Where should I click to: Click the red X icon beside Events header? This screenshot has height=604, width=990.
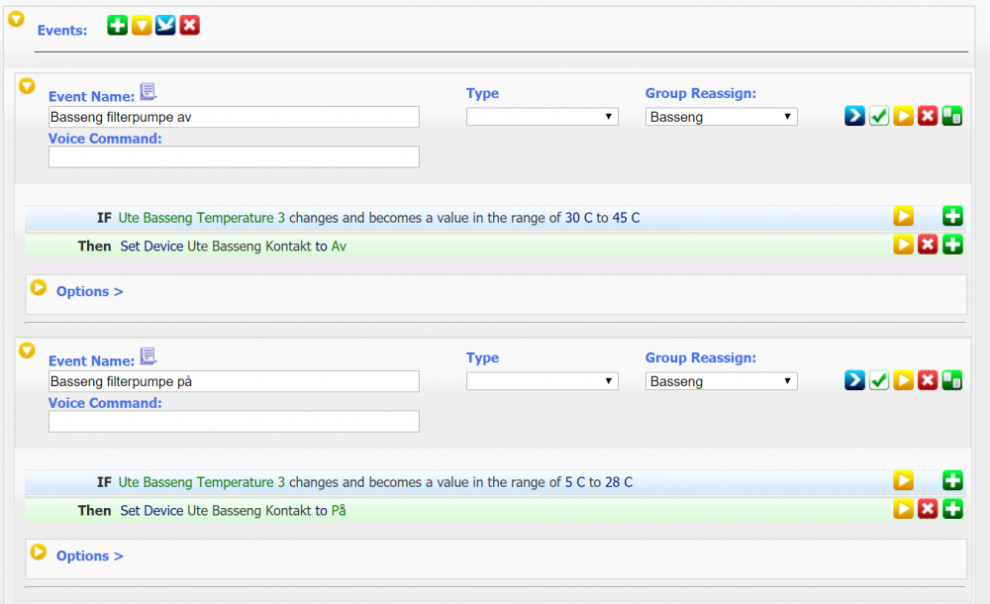pos(190,25)
